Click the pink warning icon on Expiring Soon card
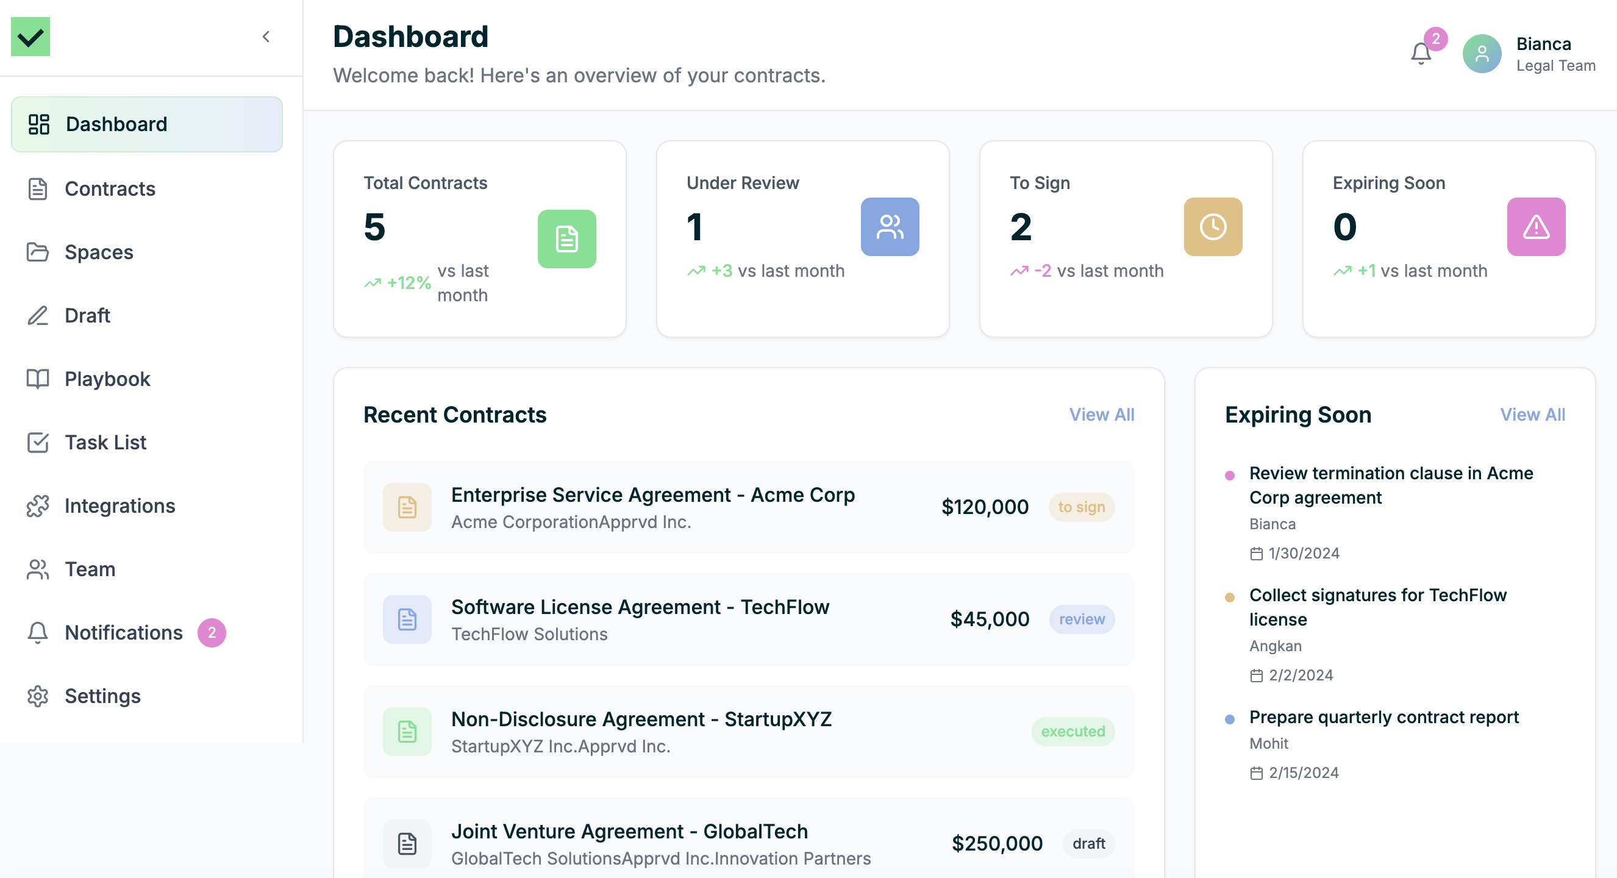 click(x=1535, y=227)
